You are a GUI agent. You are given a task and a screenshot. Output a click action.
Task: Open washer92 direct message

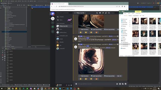(x=64, y=48)
